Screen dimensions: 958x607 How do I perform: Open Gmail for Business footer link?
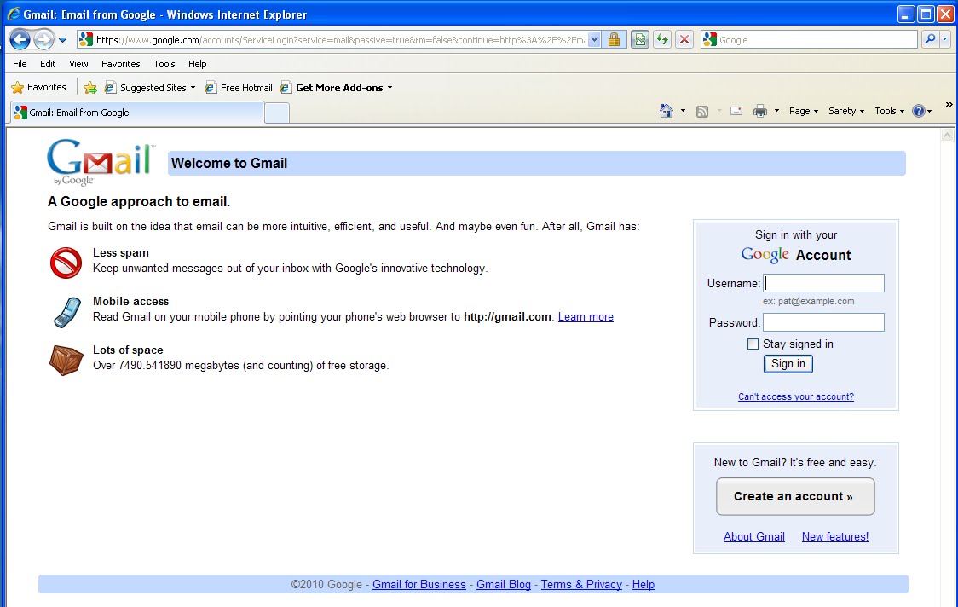419,584
